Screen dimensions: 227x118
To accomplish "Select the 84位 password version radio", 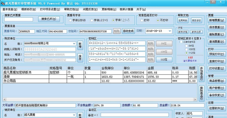I will [186, 46].
